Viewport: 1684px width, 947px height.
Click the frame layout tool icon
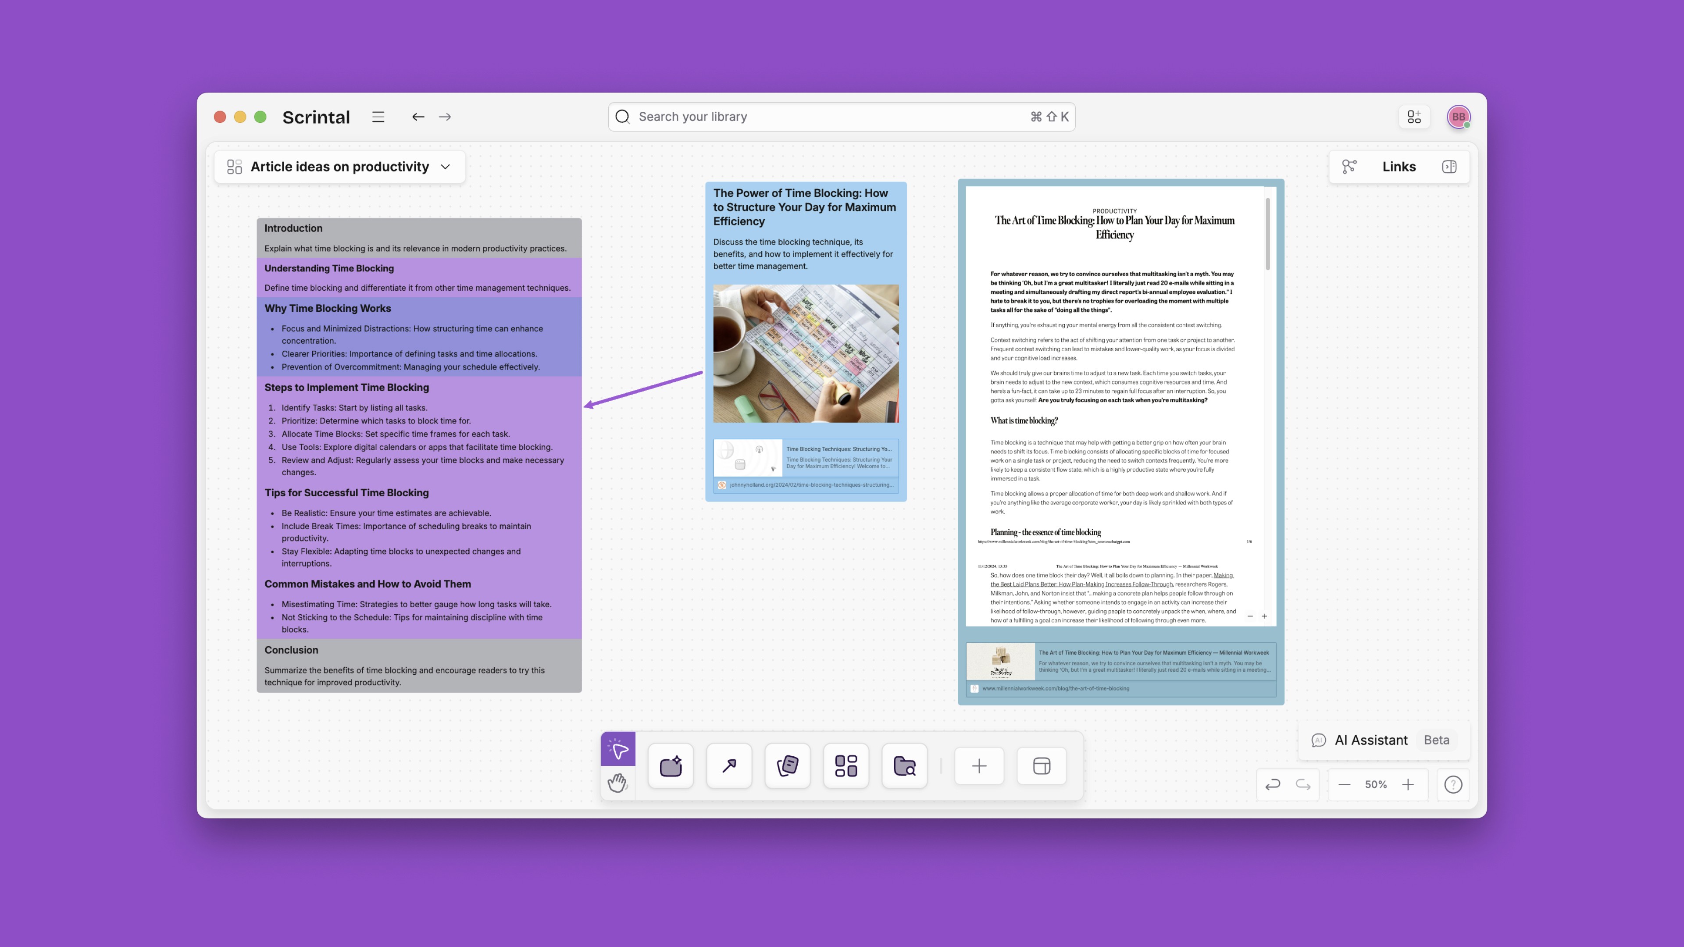point(1042,766)
